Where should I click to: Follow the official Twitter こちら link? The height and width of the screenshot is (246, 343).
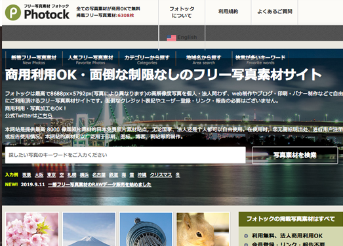point(45,115)
